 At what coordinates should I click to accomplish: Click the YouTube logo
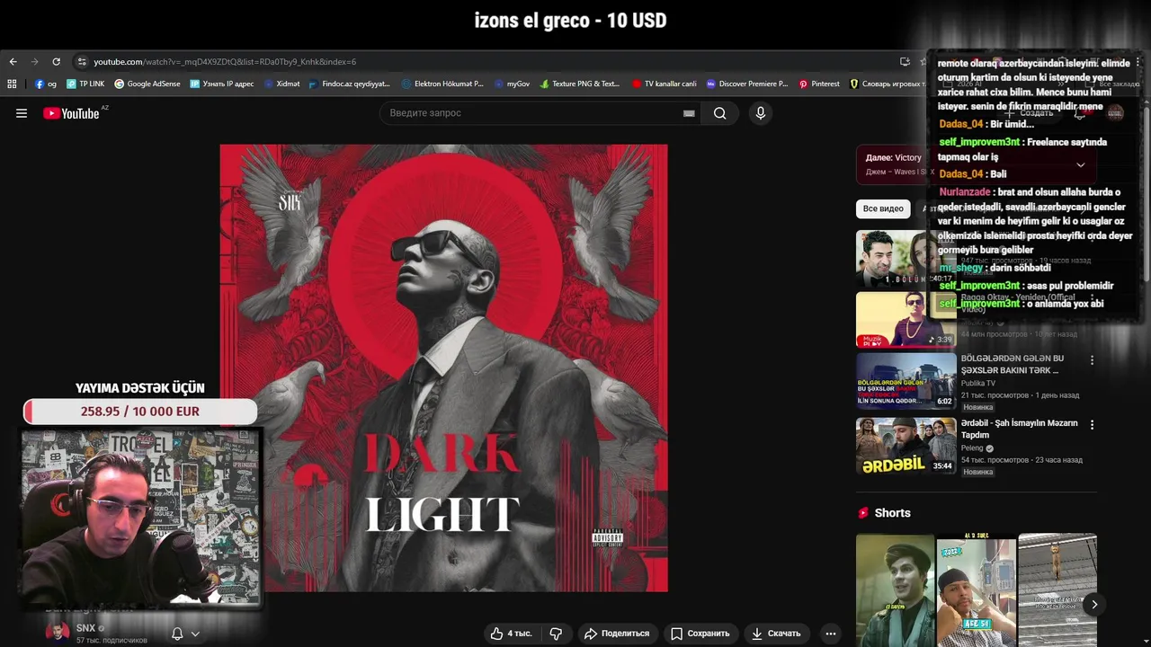[71, 113]
